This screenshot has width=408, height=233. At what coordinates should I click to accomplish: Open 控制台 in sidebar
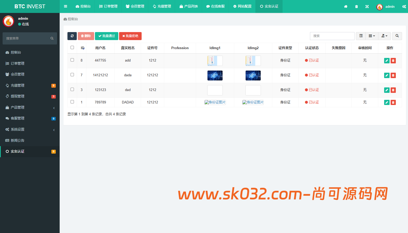(30, 52)
